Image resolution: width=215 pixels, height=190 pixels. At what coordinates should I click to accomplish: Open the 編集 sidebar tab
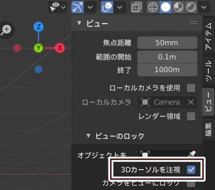[208, 129]
